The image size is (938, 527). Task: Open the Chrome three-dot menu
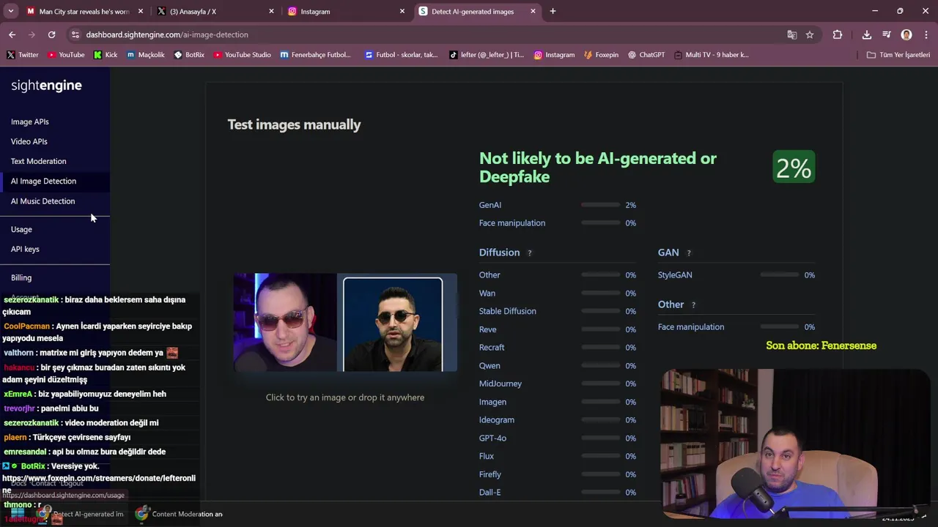(x=926, y=34)
